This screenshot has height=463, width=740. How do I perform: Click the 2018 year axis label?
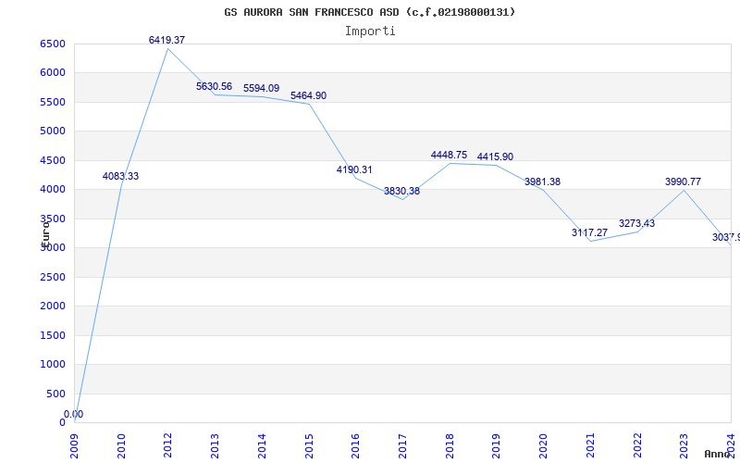click(450, 446)
